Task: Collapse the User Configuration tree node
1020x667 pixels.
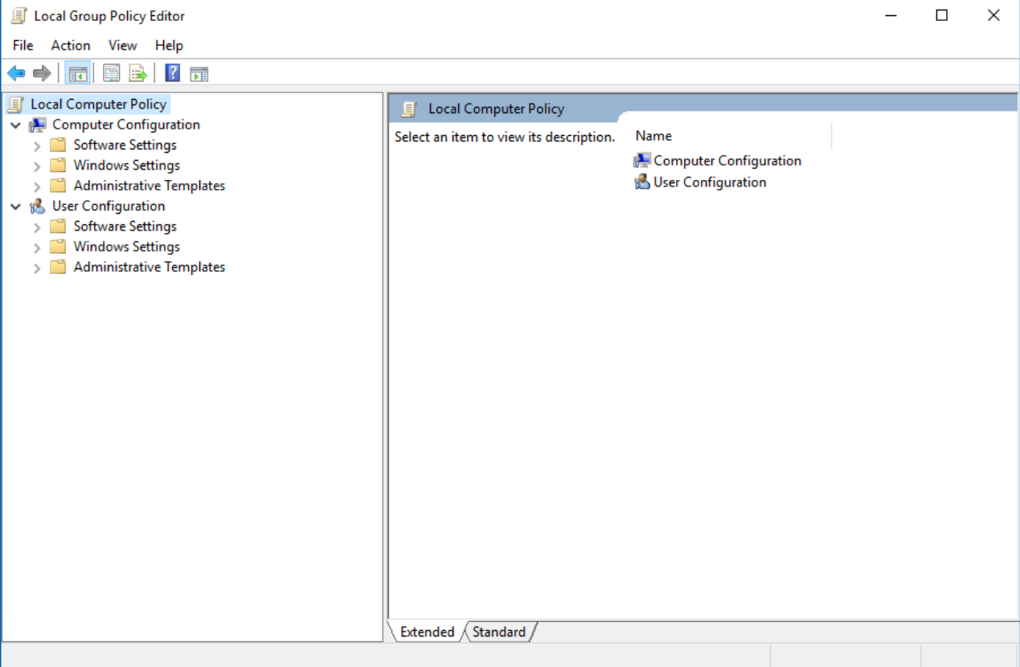Action: 15,207
